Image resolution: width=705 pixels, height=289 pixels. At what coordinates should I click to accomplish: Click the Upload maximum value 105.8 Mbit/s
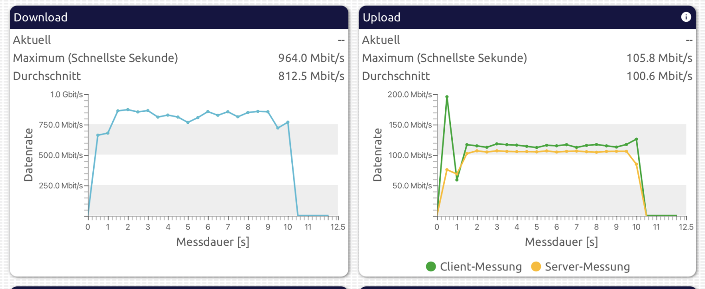[659, 58]
